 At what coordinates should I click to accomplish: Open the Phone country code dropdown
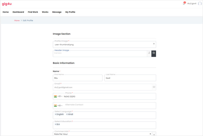pyautogui.click(x=58, y=97)
